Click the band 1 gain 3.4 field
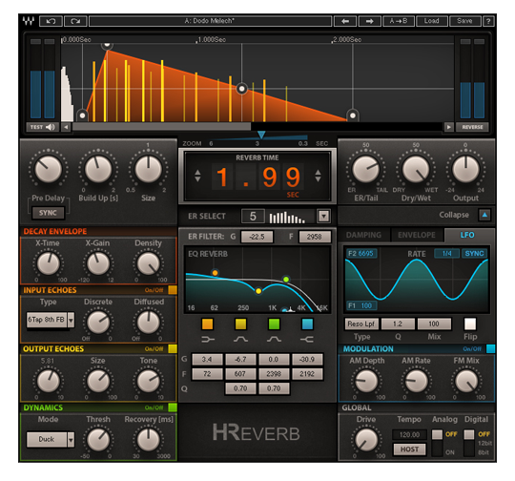The width and height of the screenshot is (515, 481). pyautogui.click(x=207, y=360)
